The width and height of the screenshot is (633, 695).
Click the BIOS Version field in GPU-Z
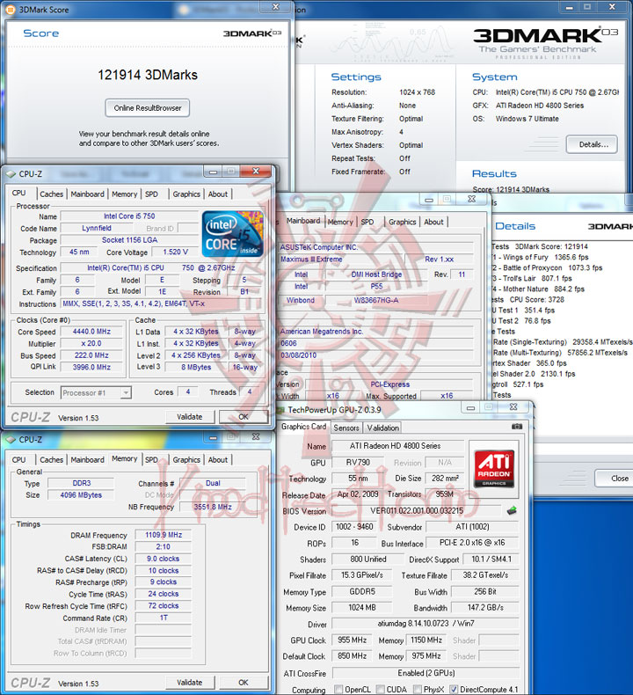417,510
